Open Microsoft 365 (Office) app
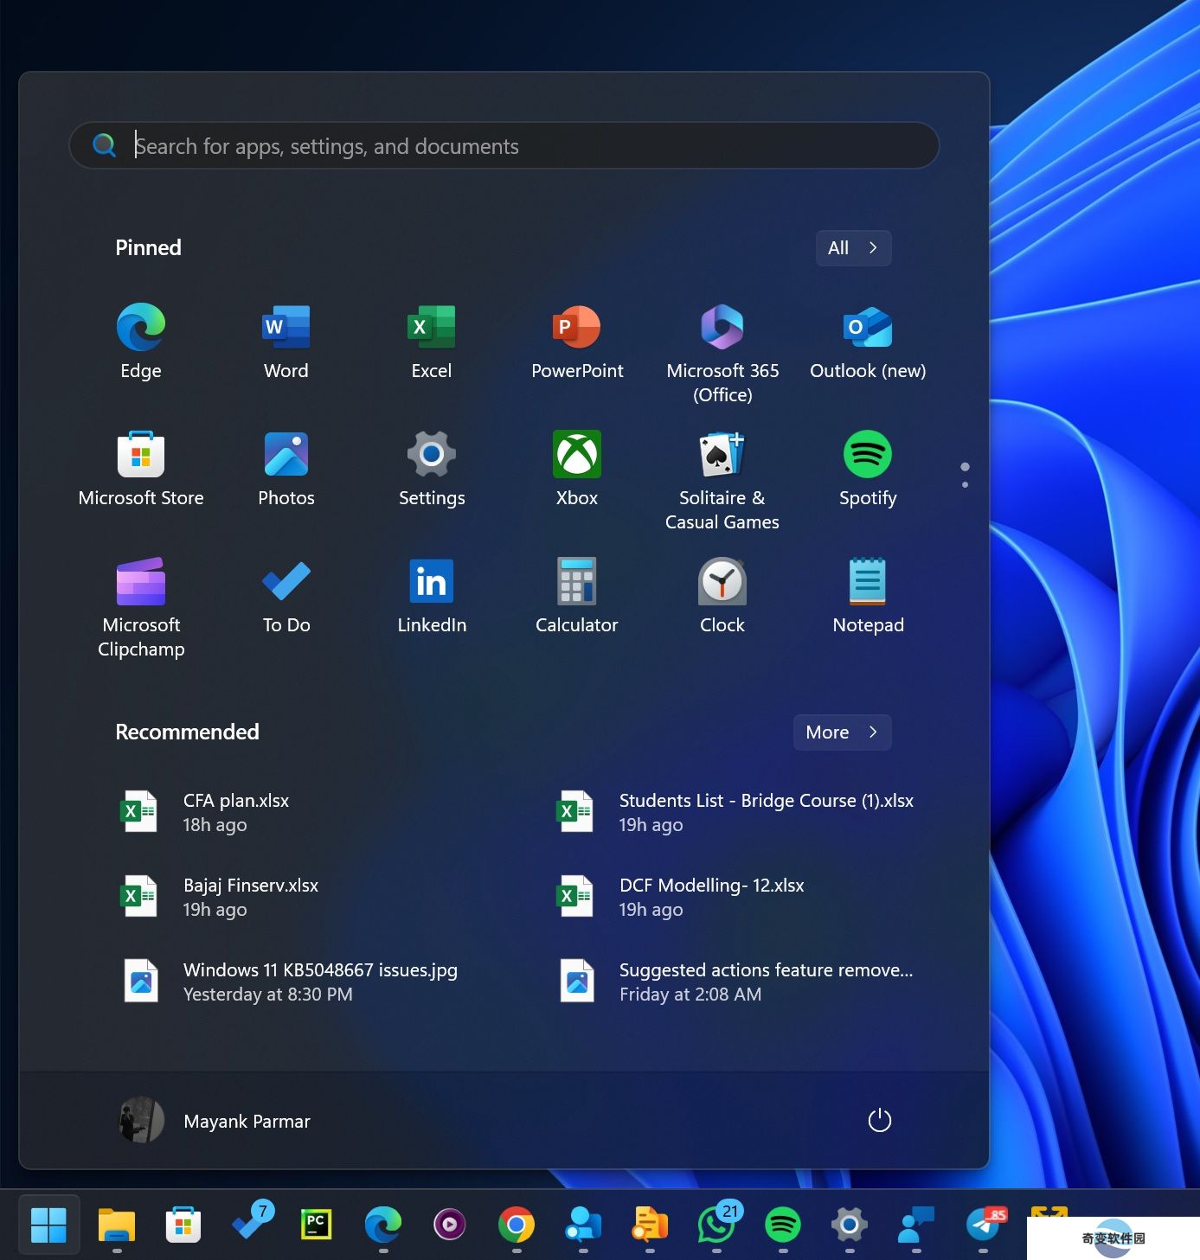The width and height of the screenshot is (1200, 1260). pyautogui.click(x=722, y=353)
